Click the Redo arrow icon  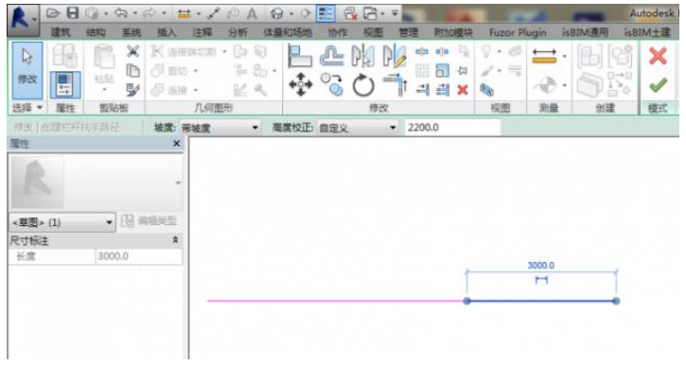click(150, 13)
